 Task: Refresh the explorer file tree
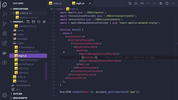[39, 22]
